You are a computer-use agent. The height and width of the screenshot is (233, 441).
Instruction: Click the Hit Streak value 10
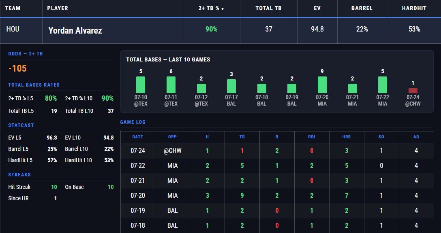tap(54, 187)
